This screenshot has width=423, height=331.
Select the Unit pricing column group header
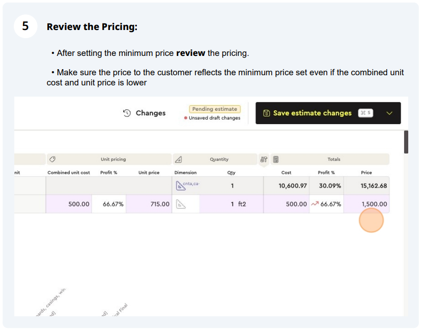tap(109, 159)
